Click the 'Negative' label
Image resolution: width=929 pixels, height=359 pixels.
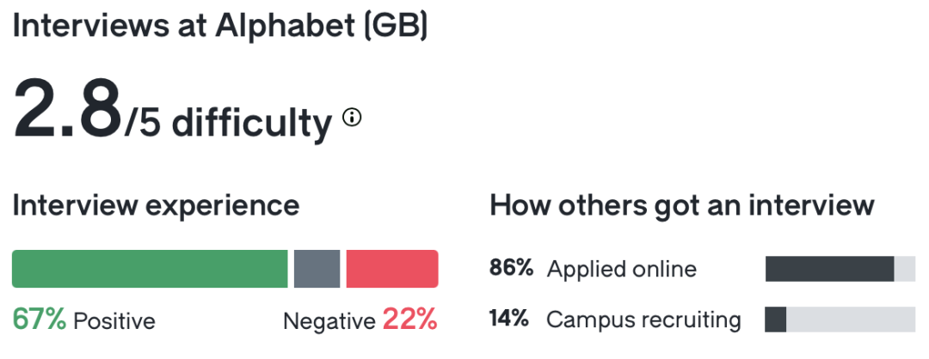click(x=329, y=321)
